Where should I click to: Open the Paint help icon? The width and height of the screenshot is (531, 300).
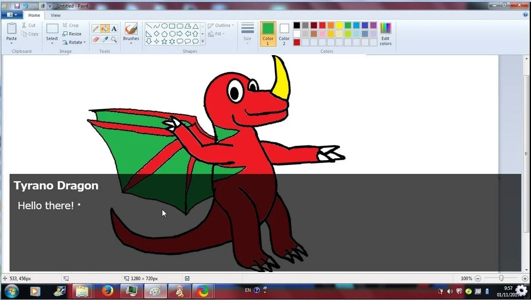click(525, 15)
